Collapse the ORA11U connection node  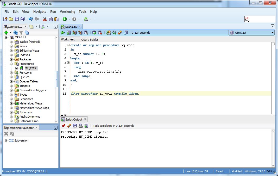point(6,37)
